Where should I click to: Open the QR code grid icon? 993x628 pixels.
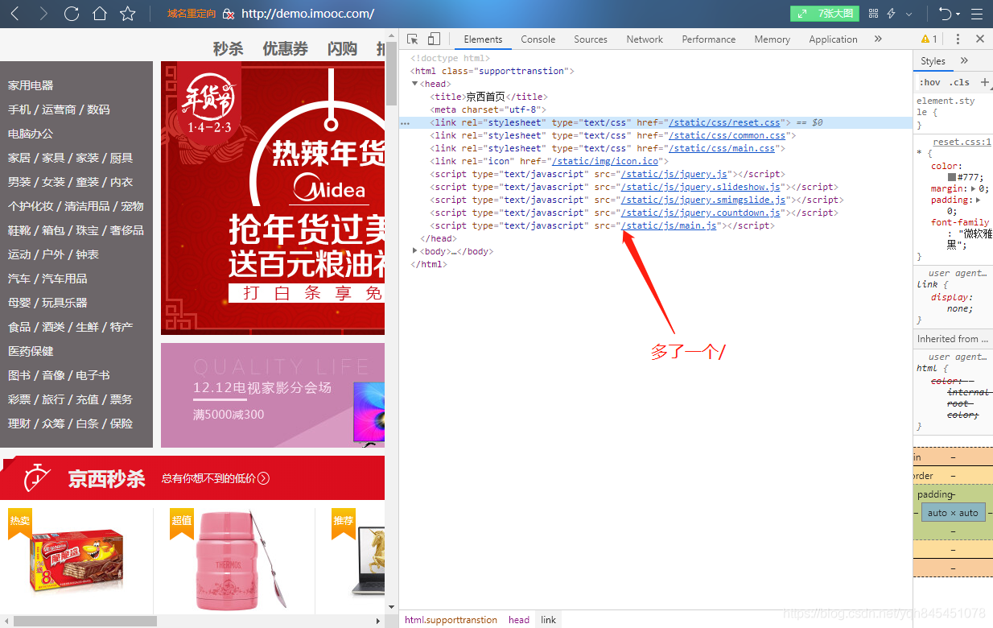pos(873,14)
